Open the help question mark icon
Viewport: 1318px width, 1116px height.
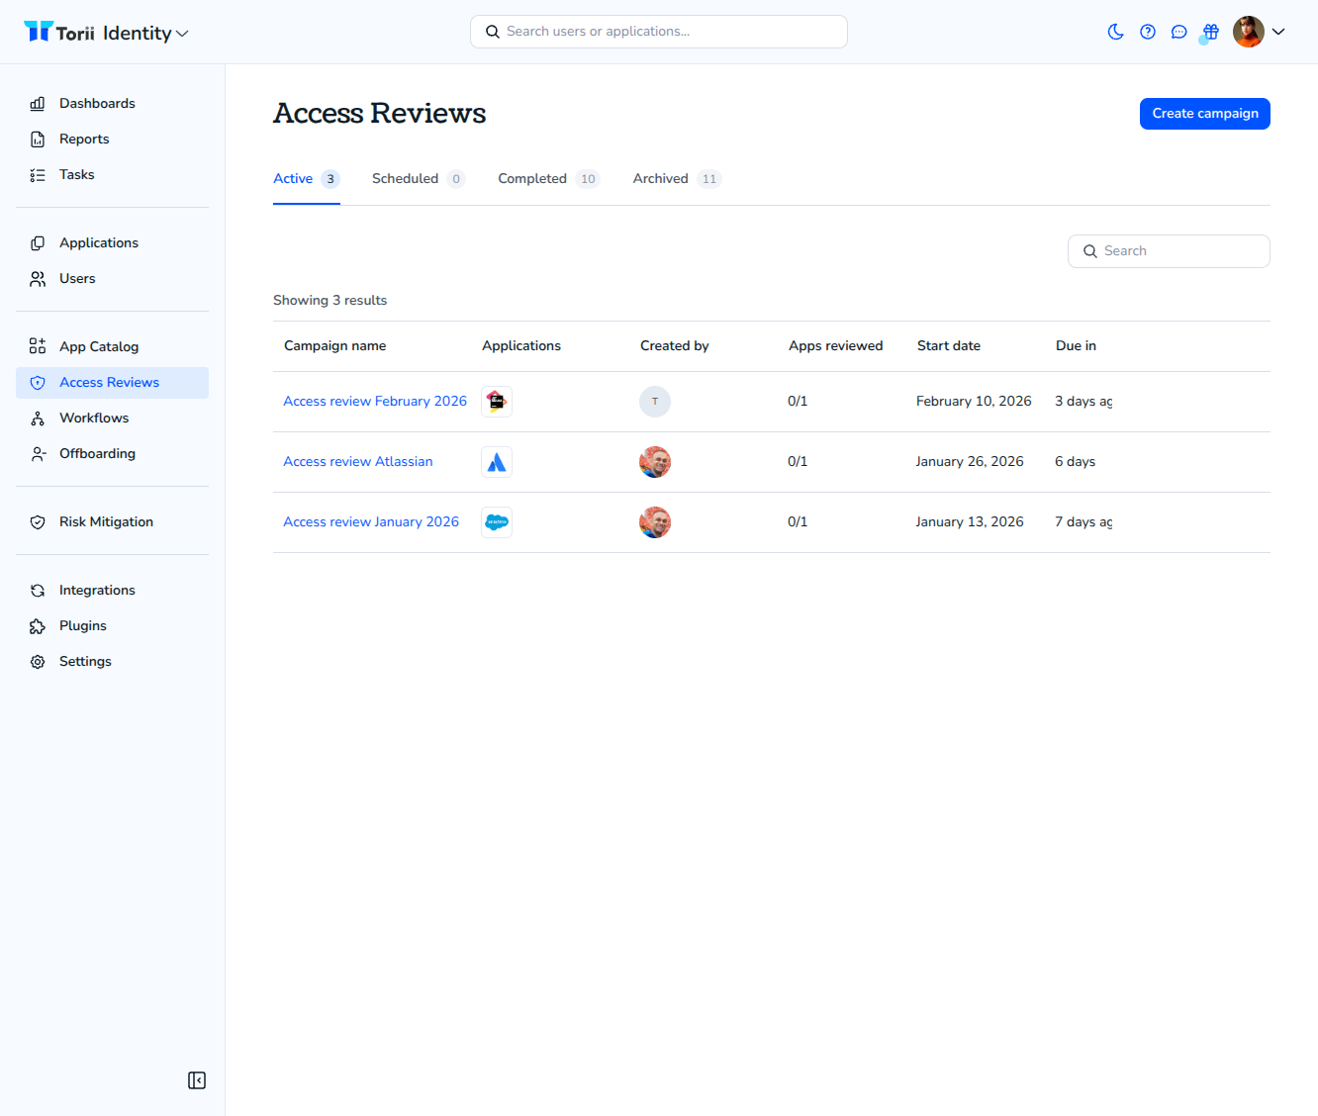point(1148,32)
